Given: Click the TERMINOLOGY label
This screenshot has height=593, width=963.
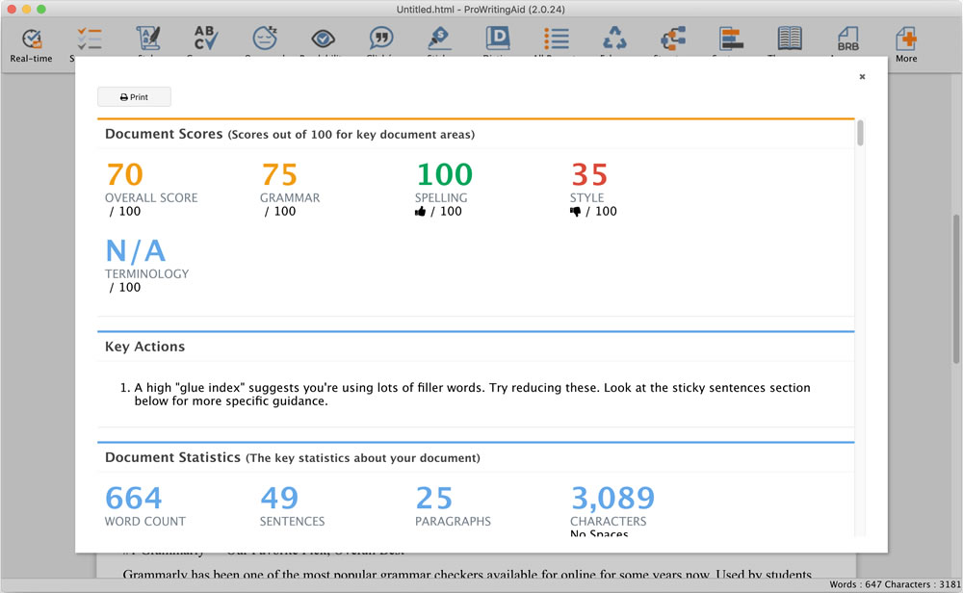Looking at the screenshot, I should point(146,273).
